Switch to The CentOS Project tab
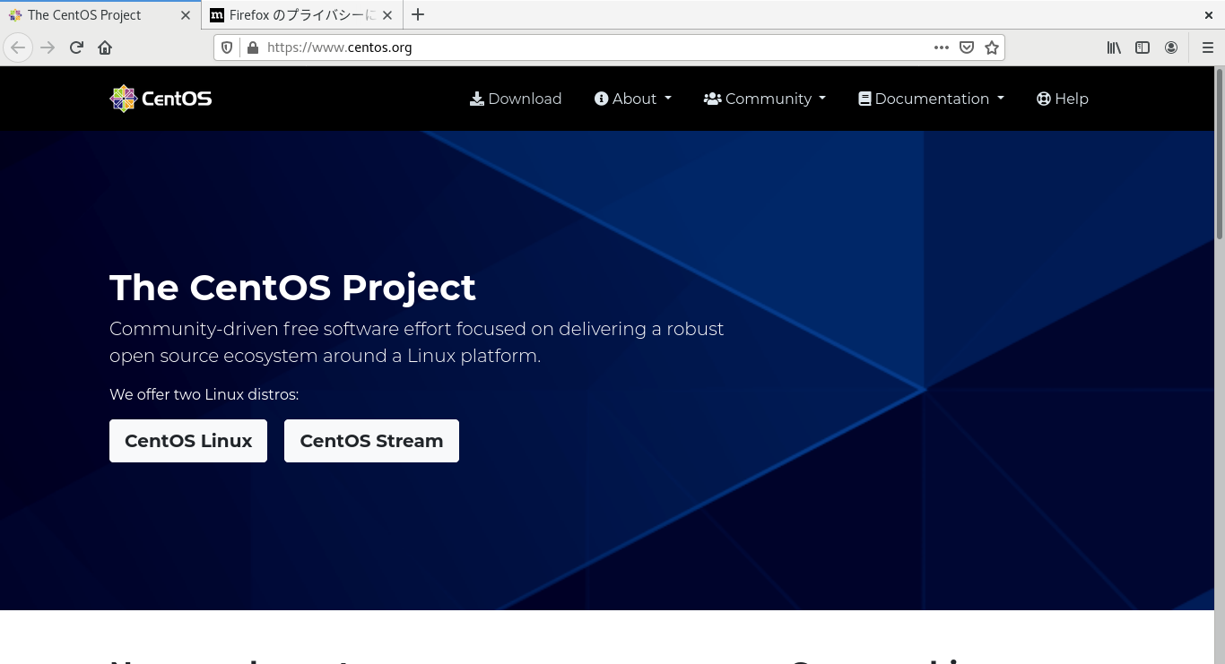This screenshot has height=664, width=1225. tap(100, 15)
